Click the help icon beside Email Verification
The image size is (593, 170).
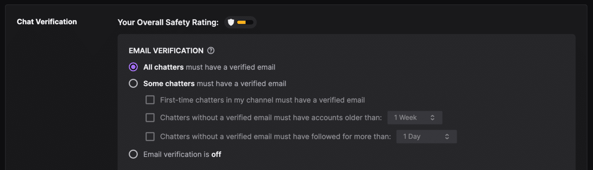tap(211, 50)
